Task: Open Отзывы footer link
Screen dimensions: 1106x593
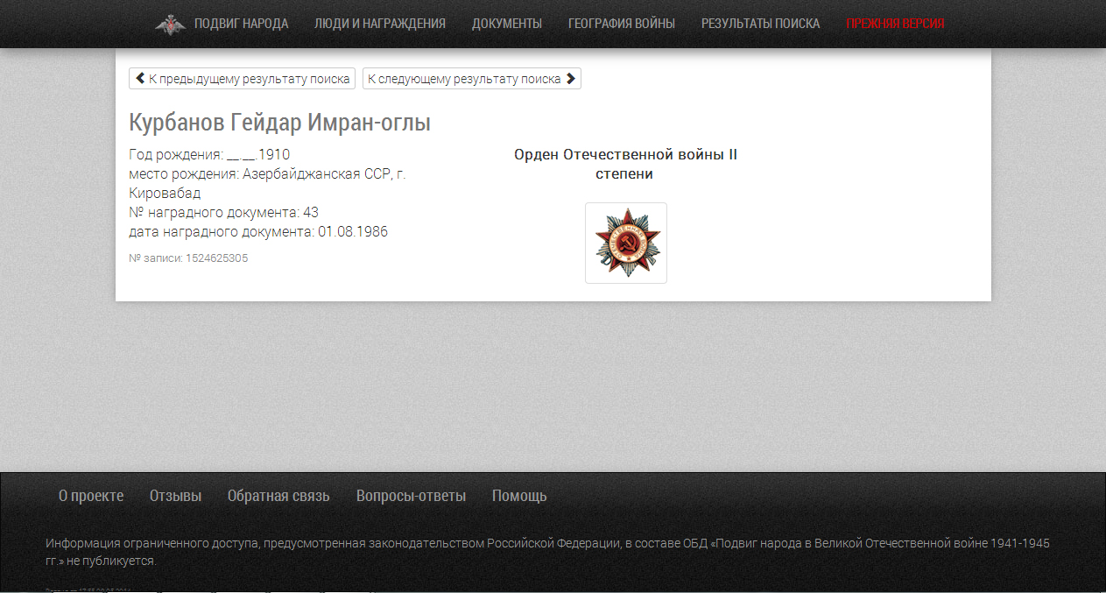Action: [175, 496]
